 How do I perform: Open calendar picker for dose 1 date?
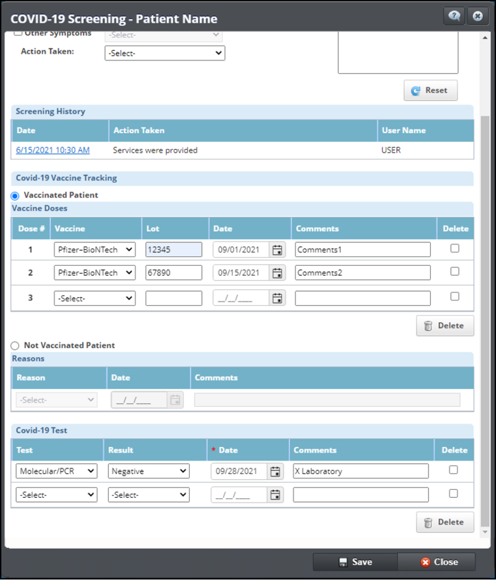(x=277, y=250)
